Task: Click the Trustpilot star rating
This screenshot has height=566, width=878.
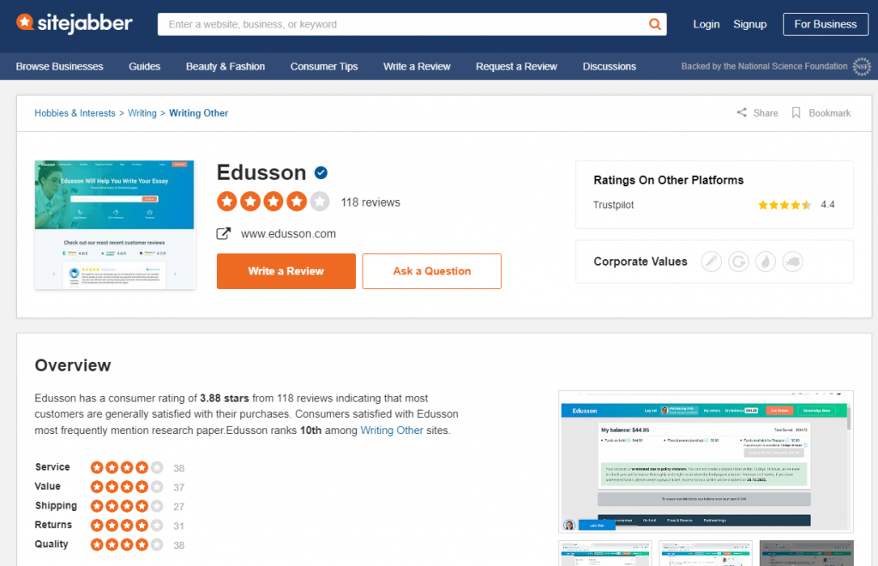Action: click(785, 205)
